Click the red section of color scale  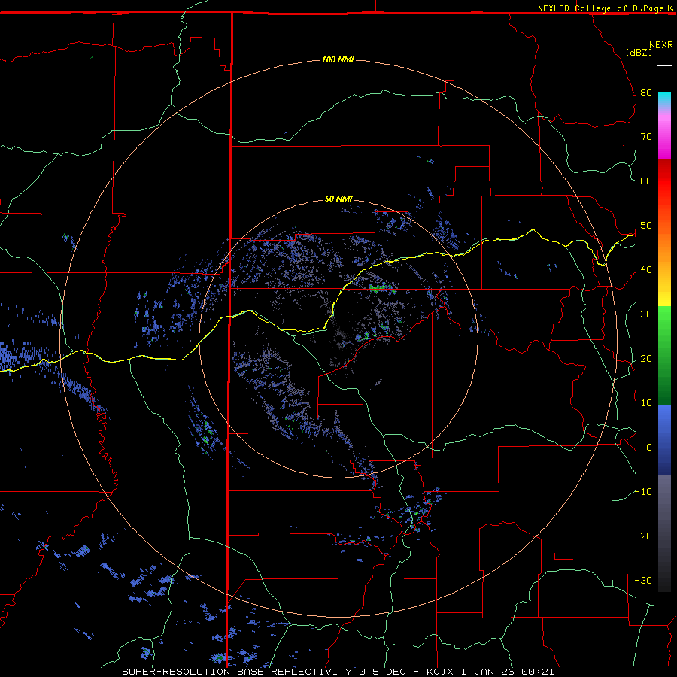664,181
